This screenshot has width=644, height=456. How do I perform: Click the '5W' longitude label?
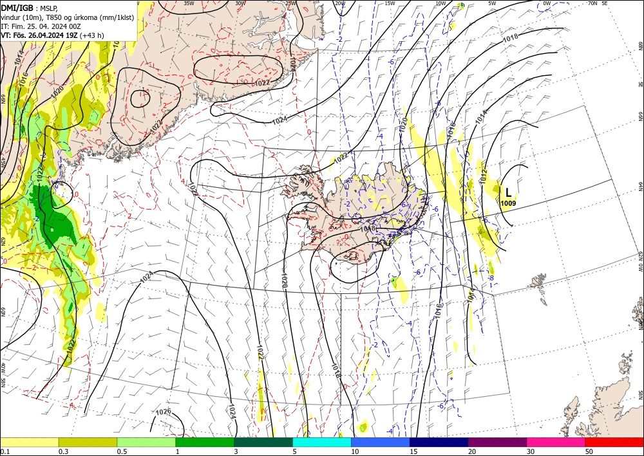point(493,3)
